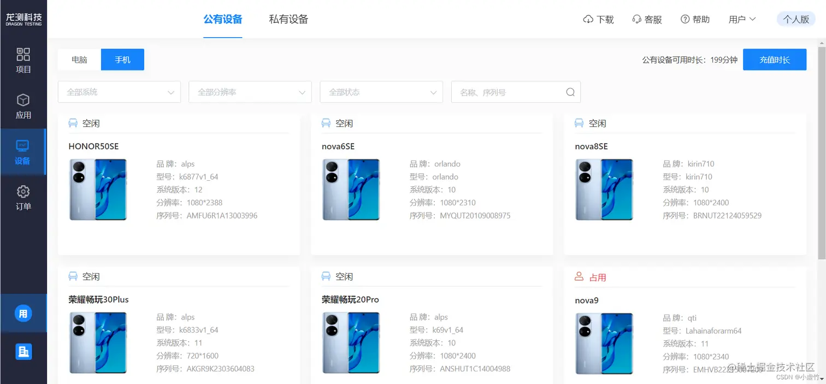The image size is (826, 384).
Task: Click the 帮助 link text
Action: click(x=701, y=20)
